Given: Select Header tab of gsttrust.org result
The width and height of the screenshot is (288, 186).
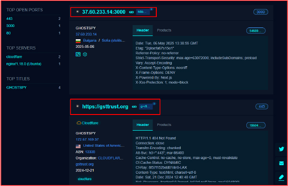Looking at the screenshot, I should click(x=143, y=125).
